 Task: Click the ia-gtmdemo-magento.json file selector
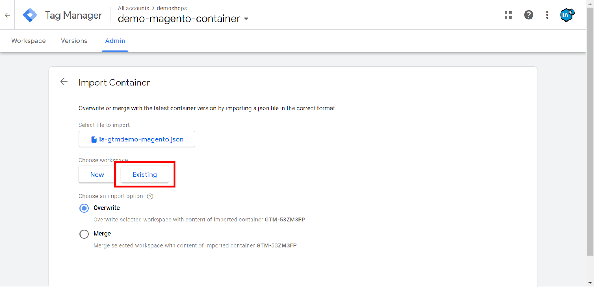coord(137,139)
